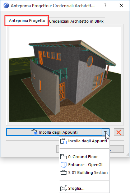The width and height of the screenshot is (130, 193).
Task: Close the Anteprima Progetto dialog
Action: pyautogui.click(x=121, y=5)
